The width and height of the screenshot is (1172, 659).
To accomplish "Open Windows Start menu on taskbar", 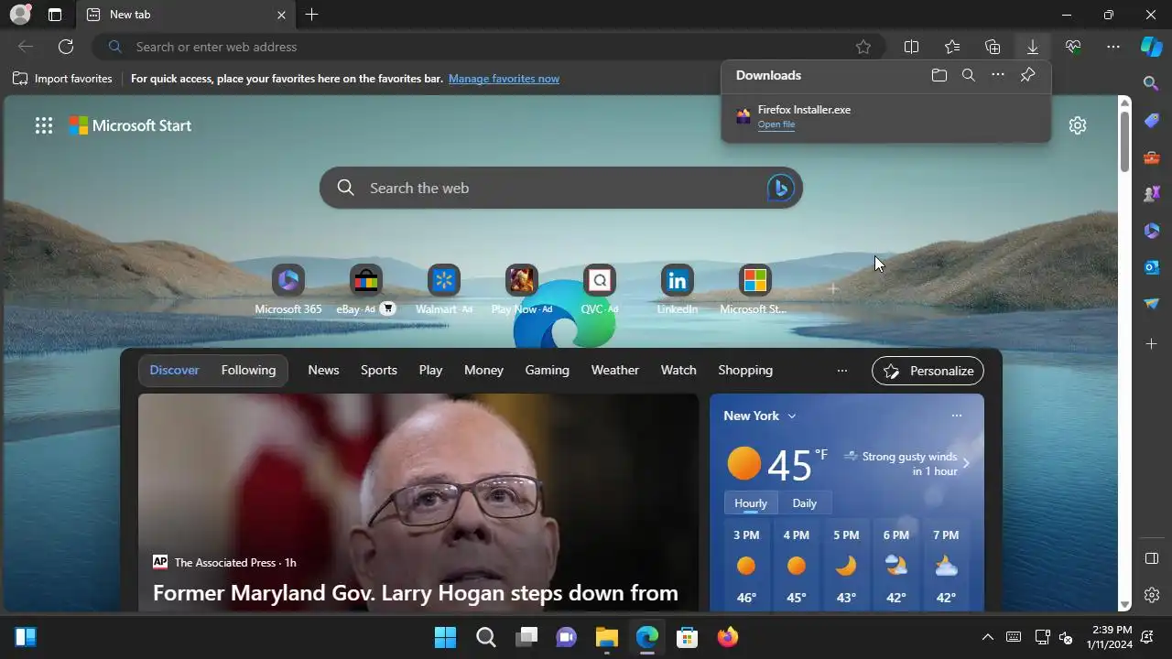I will [x=445, y=637].
